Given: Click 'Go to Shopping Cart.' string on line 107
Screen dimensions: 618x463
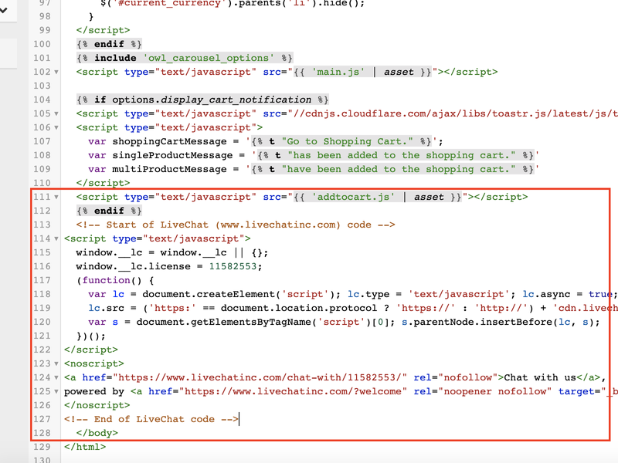Looking at the screenshot, I should click(347, 141).
